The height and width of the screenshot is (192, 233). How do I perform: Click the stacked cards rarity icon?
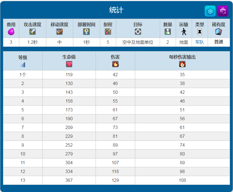pos(219,32)
